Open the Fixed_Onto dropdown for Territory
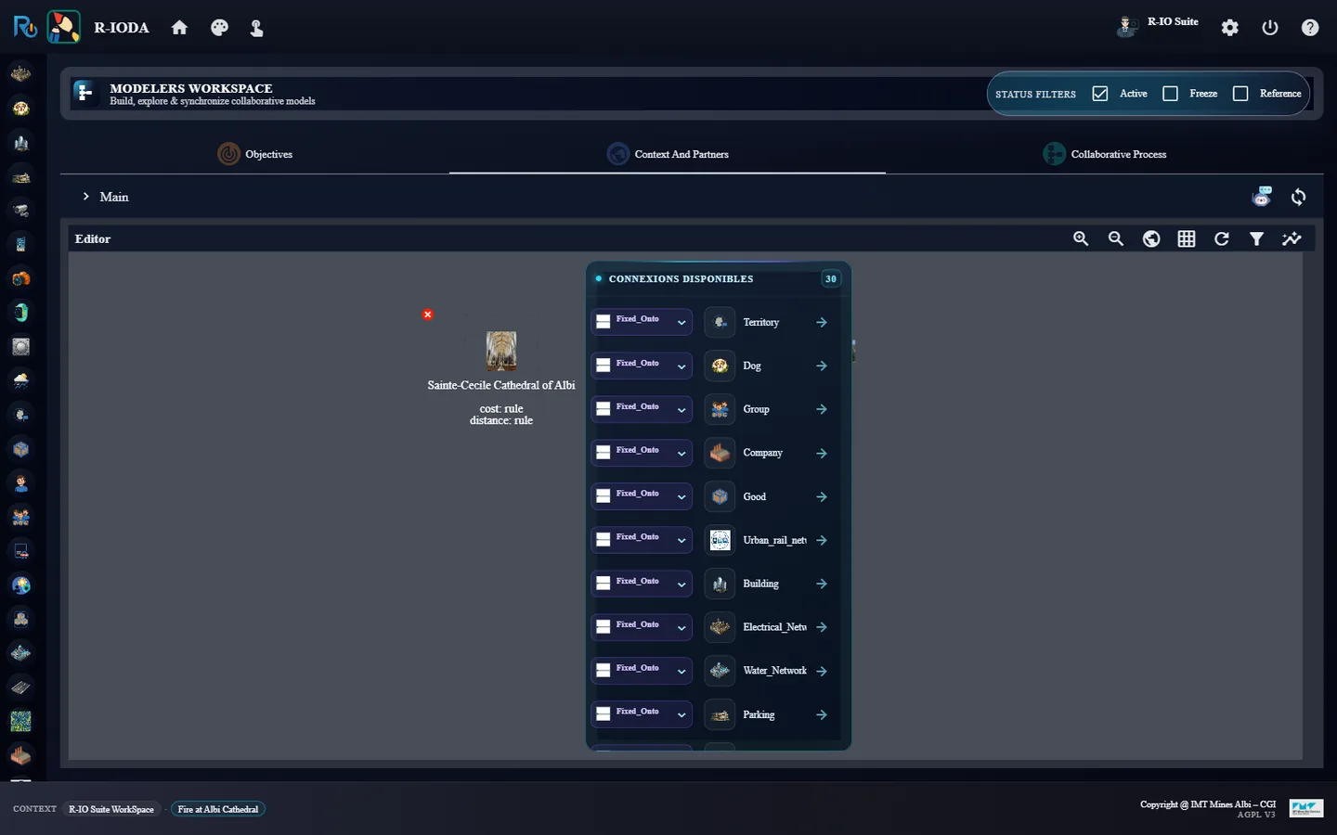Screen dimensions: 1337x835 (x=642, y=322)
